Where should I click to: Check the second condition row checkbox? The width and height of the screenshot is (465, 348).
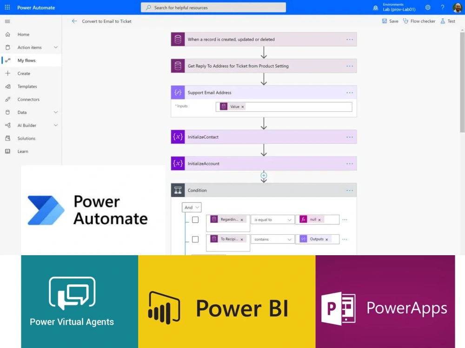coord(196,239)
